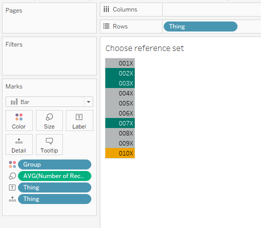Toggle the 007X reference set bar
This screenshot has height=228, width=261.
tap(120, 123)
